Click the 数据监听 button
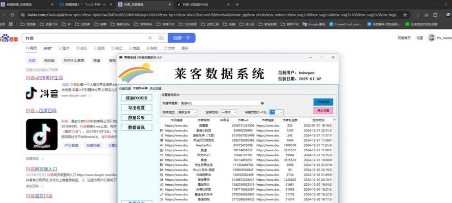This screenshot has width=452, height=203. point(137,117)
